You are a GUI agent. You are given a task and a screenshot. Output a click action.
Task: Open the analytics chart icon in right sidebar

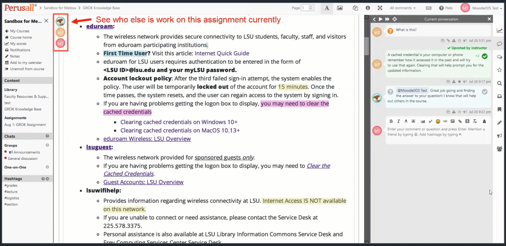[x=500, y=31]
